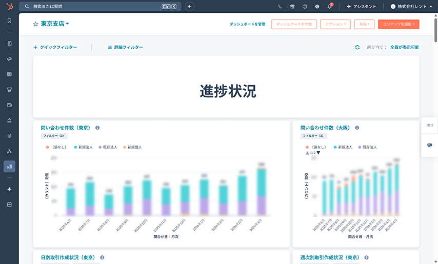Click info icon beside 日別取引作成状況（東京）
The image size is (438, 264).
[x=102, y=257]
